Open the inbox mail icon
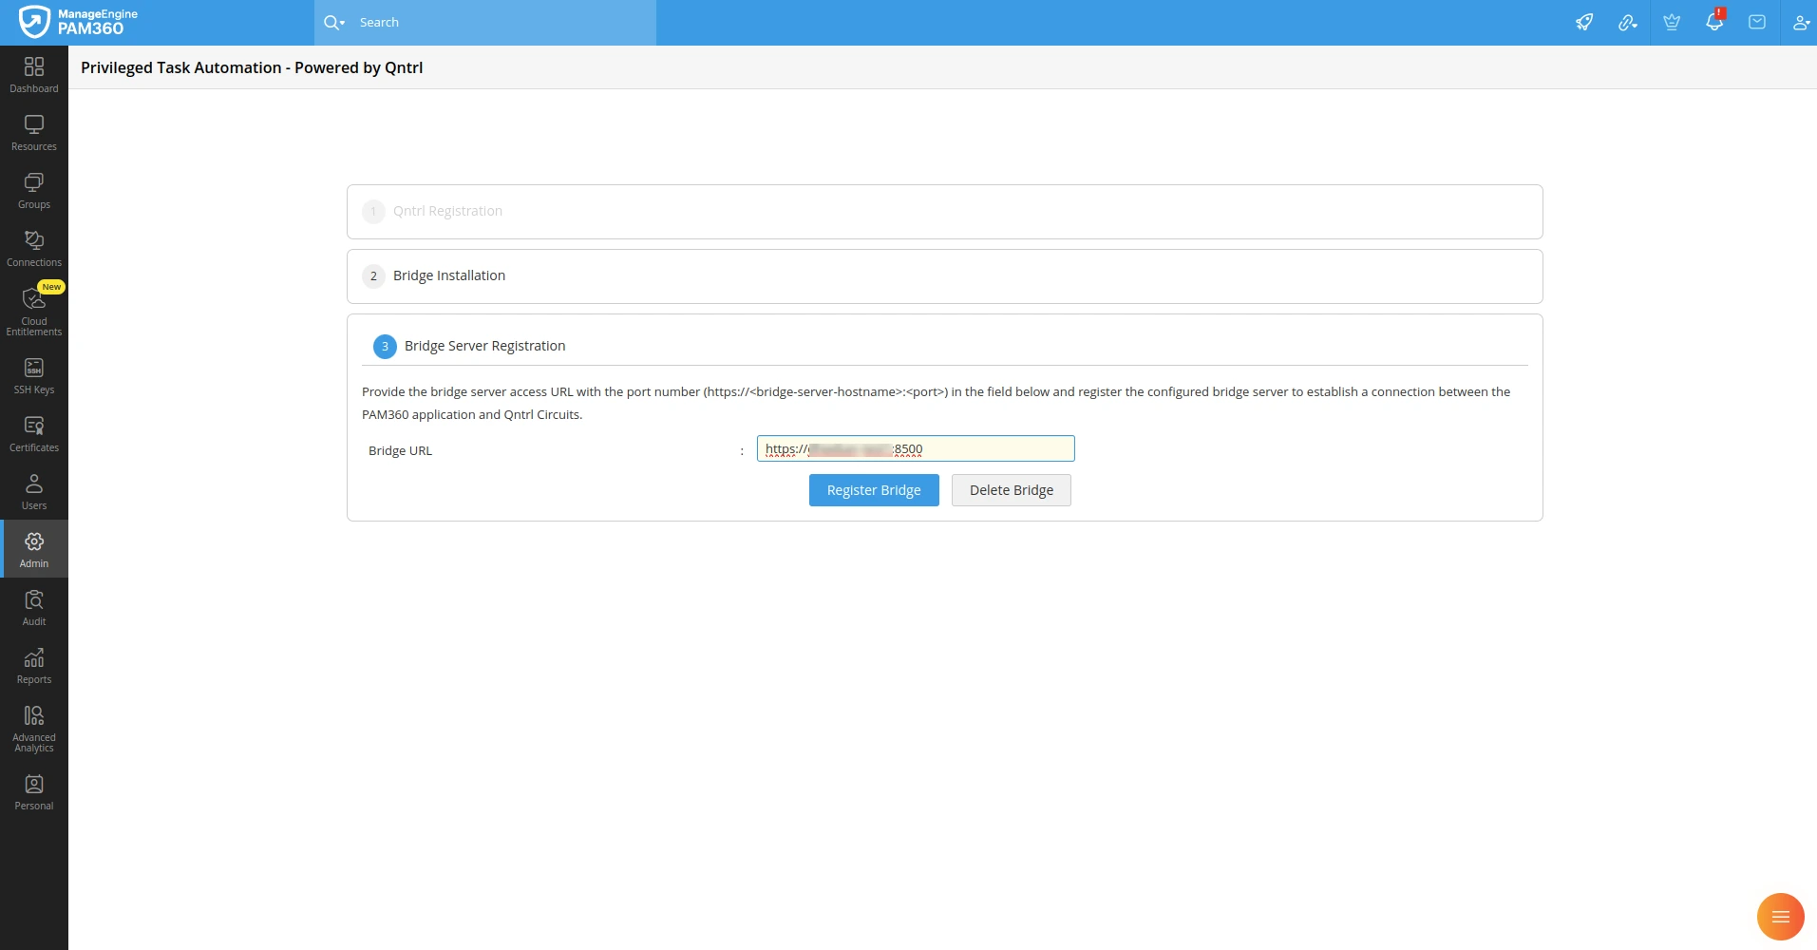This screenshot has height=950, width=1817. point(1757,22)
